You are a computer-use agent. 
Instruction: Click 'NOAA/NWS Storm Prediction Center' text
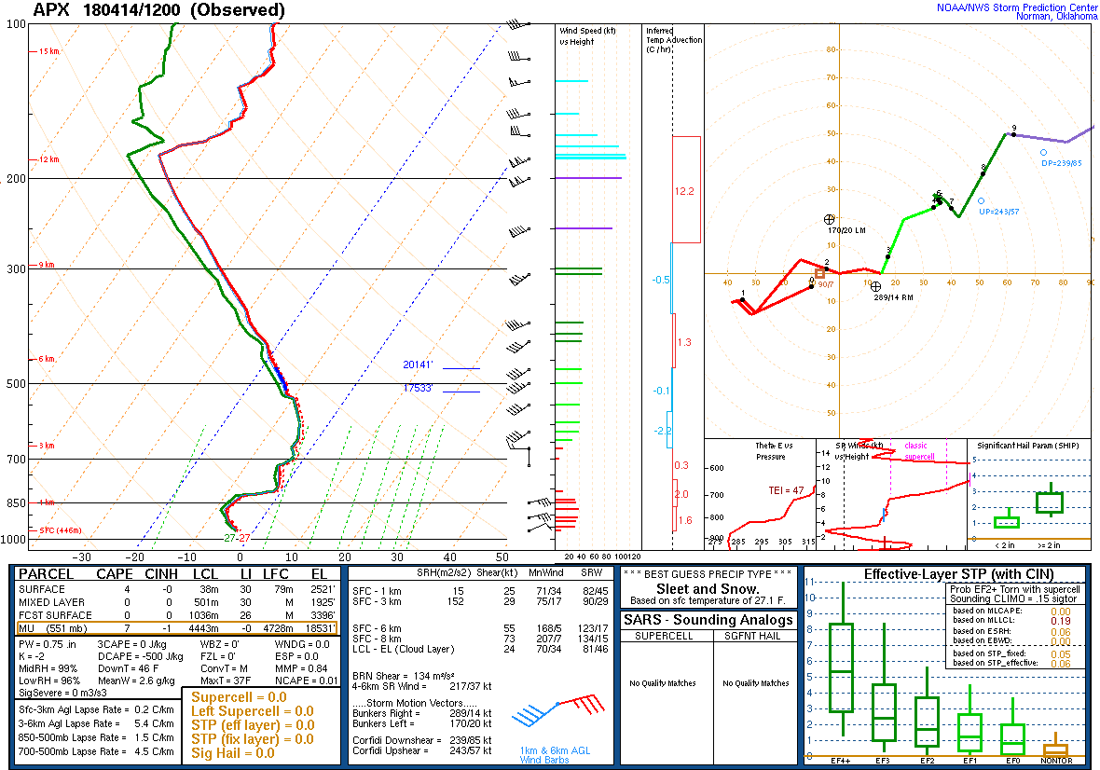pos(1016,7)
